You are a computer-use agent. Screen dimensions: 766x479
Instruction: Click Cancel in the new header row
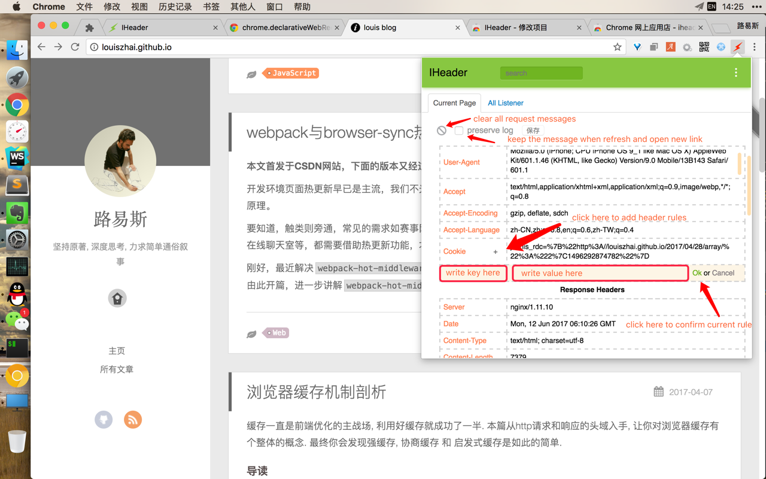(x=723, y=273)
